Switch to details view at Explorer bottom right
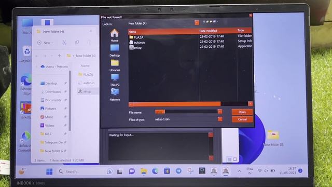332x187 pixels. click(229, 159)
